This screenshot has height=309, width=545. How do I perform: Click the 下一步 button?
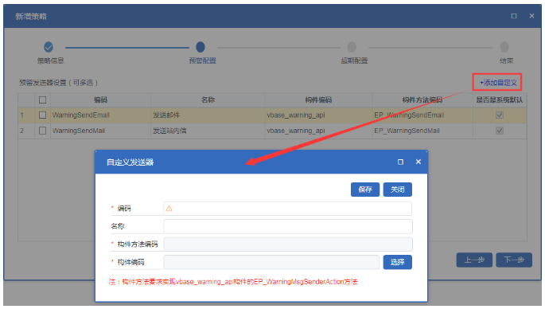click(x=514, y=260)
